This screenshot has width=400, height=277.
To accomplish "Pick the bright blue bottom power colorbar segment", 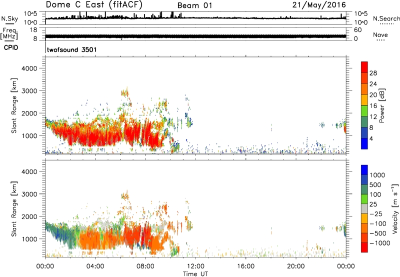I will (x=364, y=143).
